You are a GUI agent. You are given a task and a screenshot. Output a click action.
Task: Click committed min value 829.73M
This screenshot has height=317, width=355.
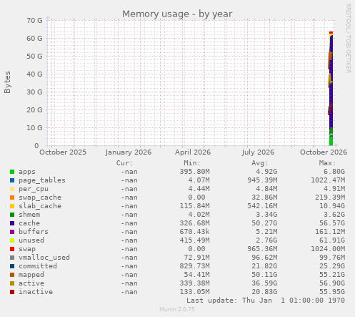tap(195, 266)
